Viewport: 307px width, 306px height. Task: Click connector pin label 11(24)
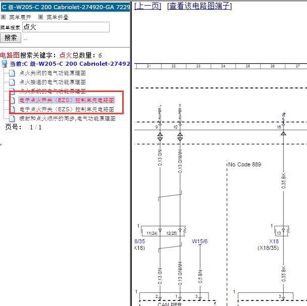[x=152, y=233]
